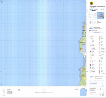106x98 pixels.
Task: Click the red settlement area on the southern coast
Action: pyautogui.click(x=84, y=70)
